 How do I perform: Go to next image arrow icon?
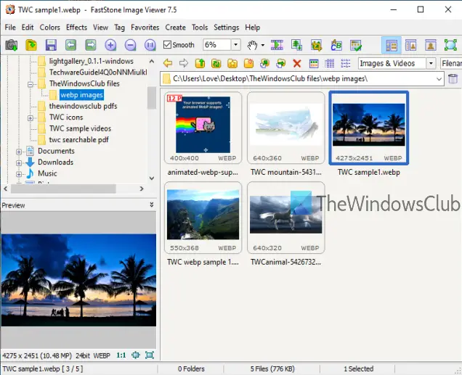click(x=91, y=45)
